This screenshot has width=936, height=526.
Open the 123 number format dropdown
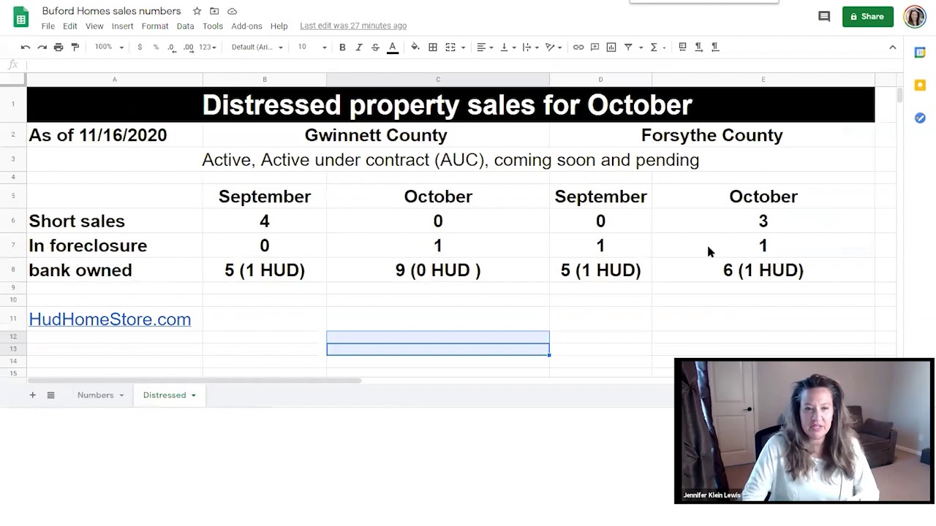208,47
